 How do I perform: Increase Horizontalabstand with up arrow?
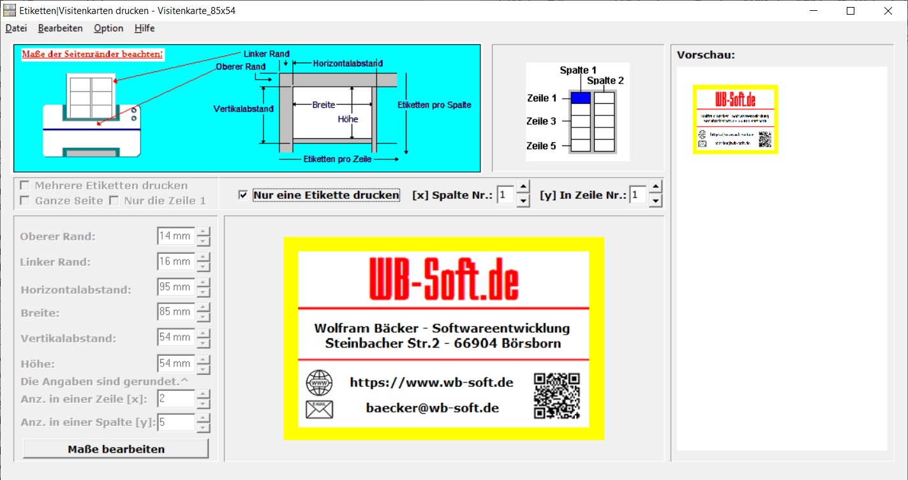[204, 282]
